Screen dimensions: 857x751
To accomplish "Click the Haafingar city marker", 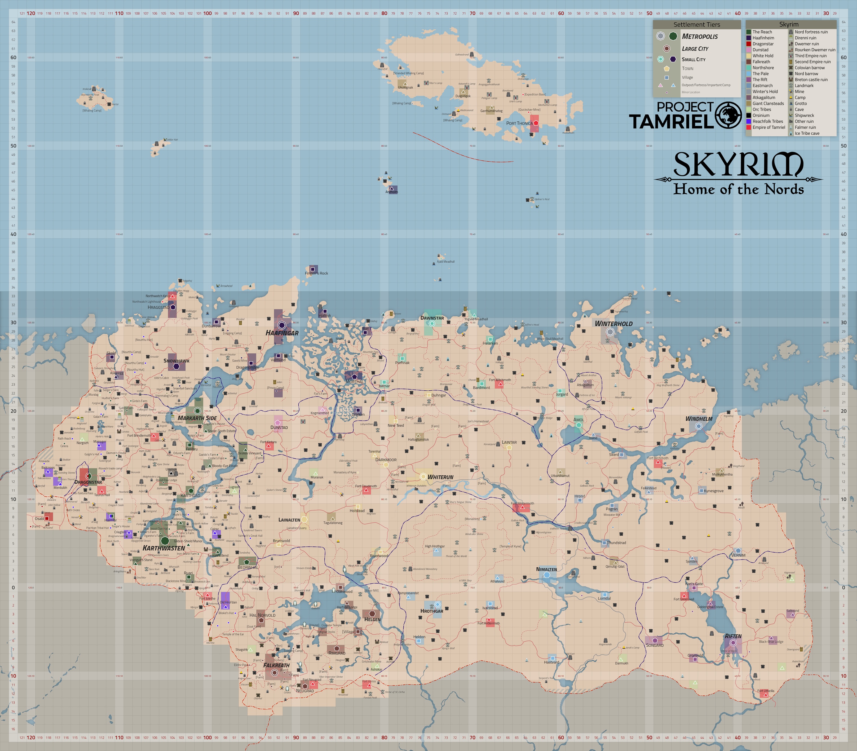I will click(282, 325).
